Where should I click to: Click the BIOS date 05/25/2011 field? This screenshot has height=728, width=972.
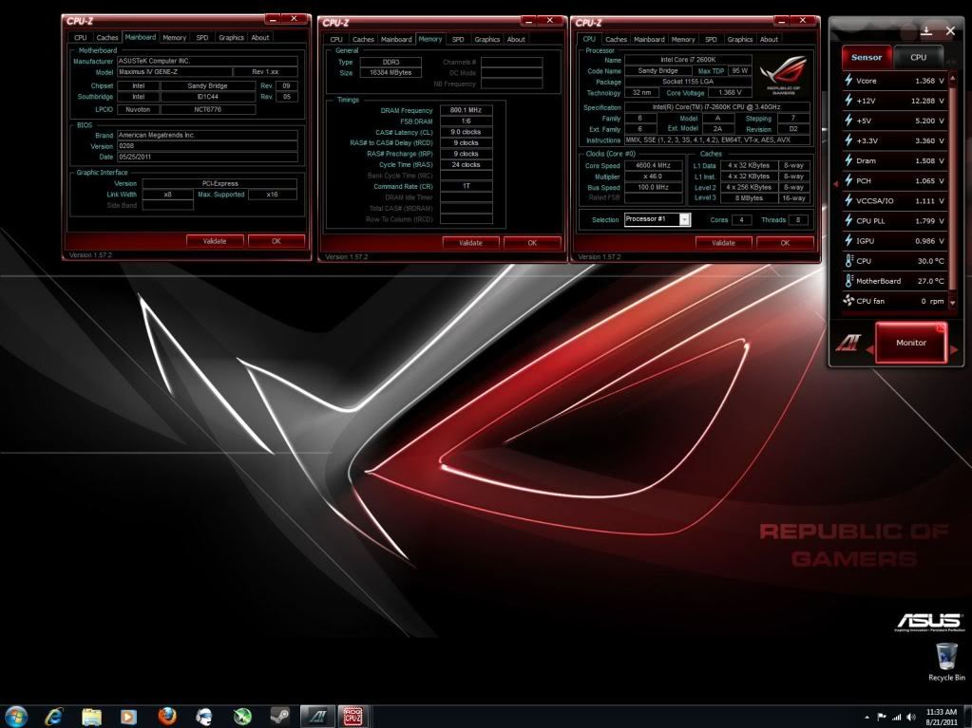click(207, 157)
